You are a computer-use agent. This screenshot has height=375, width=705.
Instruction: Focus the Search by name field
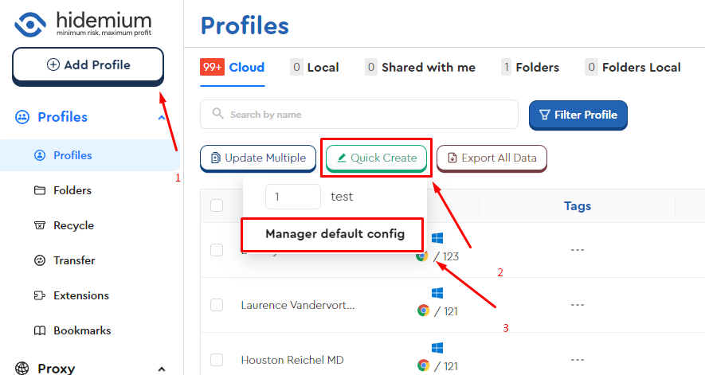coord(359,114)
